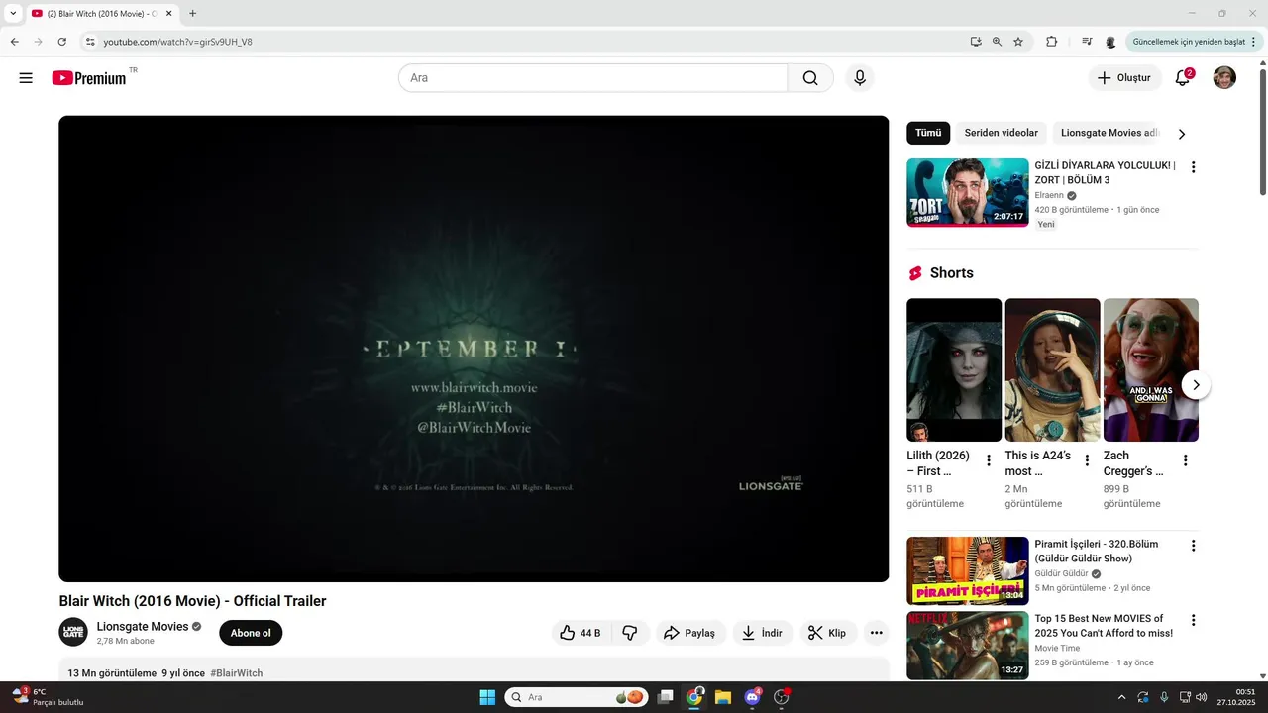Image resolution: width=1268 pixels, height=713 pixels.
Task: Start voice search with microphone icon
Action: (860, 78)
